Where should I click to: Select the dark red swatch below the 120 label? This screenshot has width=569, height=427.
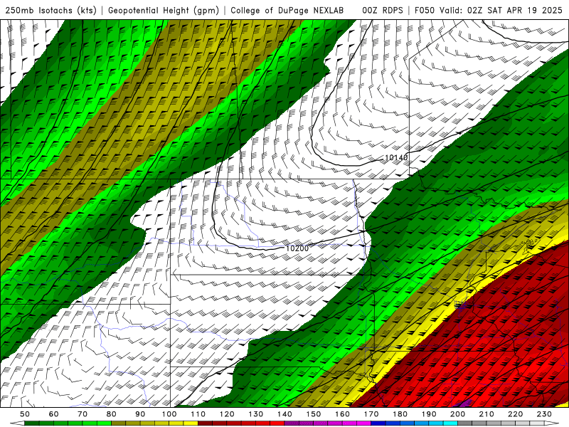(x=220, y=423)
